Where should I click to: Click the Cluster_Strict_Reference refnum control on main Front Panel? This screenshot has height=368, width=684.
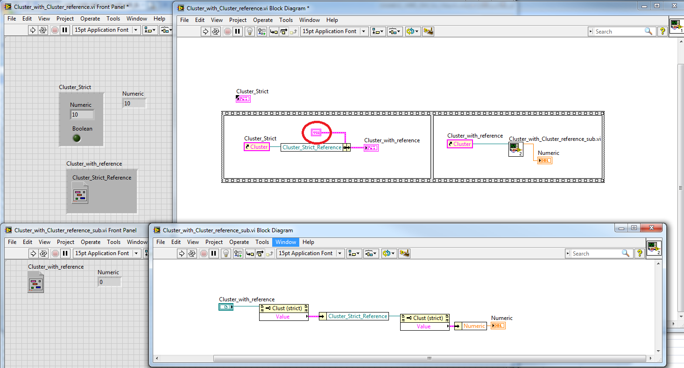click(80, 192)
